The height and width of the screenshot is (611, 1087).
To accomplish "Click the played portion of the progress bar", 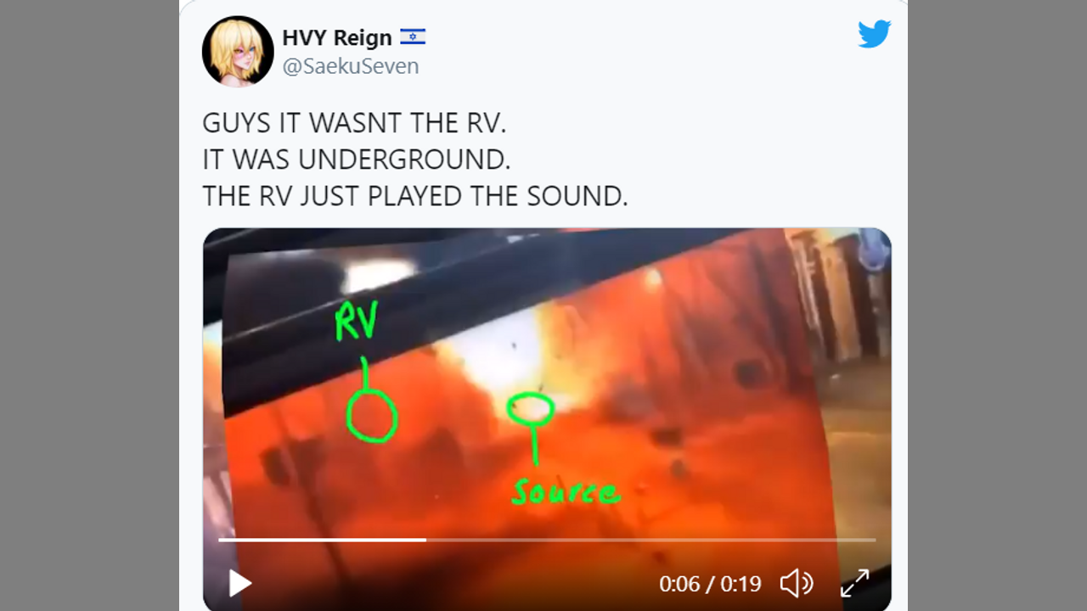I will tap(323, 540).
